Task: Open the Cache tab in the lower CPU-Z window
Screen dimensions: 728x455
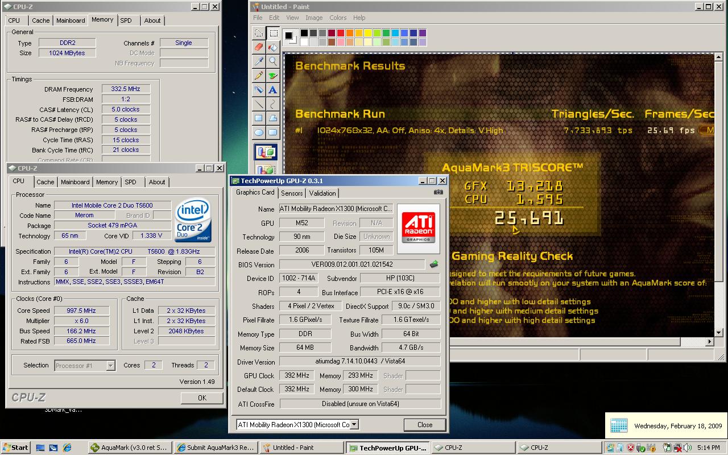Action: pyautogui.click(x=45, y=182)
